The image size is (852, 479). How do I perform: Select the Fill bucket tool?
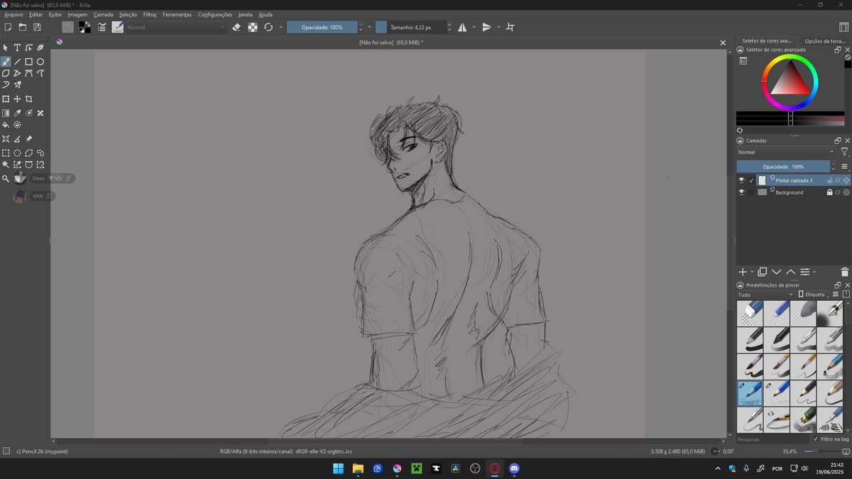(x=6, y=125)
